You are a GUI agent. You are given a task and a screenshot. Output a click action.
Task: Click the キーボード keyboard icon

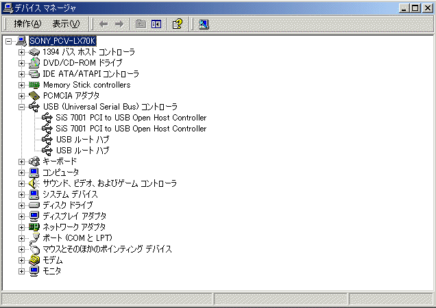tap(34, 162)
